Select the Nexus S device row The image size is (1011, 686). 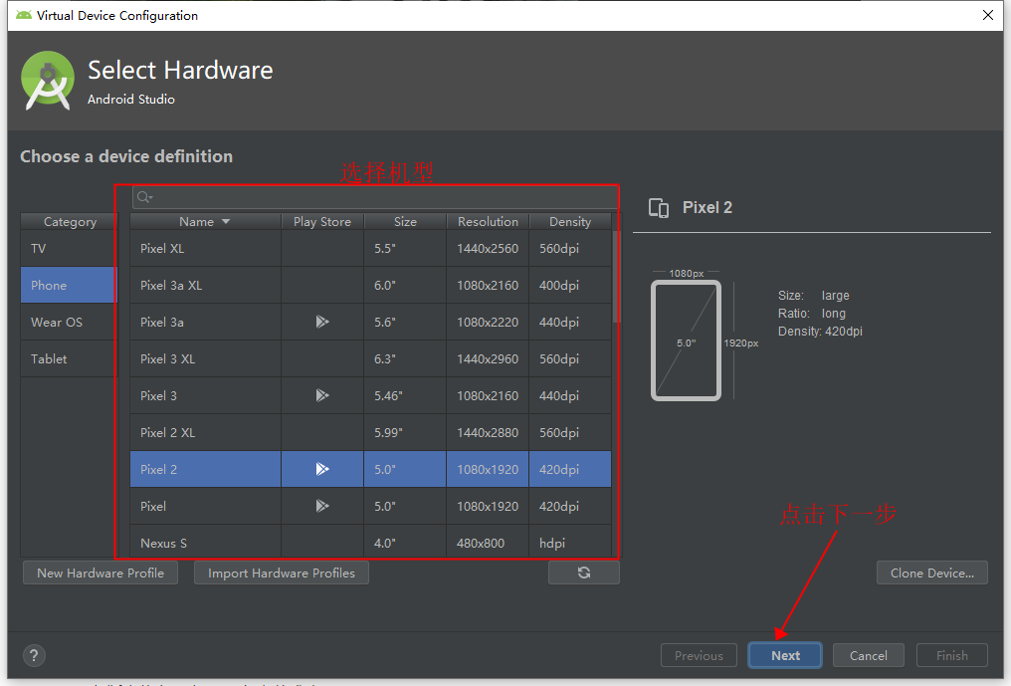tap(371, 541)
